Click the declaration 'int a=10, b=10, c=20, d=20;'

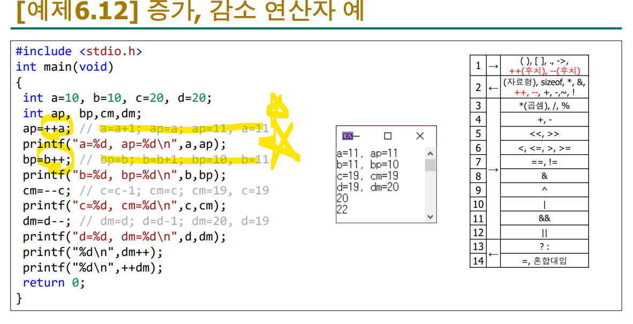(117, 98)
